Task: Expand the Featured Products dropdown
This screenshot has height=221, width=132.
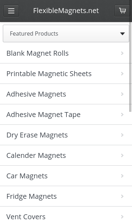Action: pyautogui.click(x=66, y=33)
